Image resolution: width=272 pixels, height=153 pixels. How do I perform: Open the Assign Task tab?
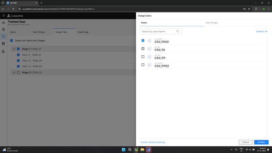[x=61, y=32]
